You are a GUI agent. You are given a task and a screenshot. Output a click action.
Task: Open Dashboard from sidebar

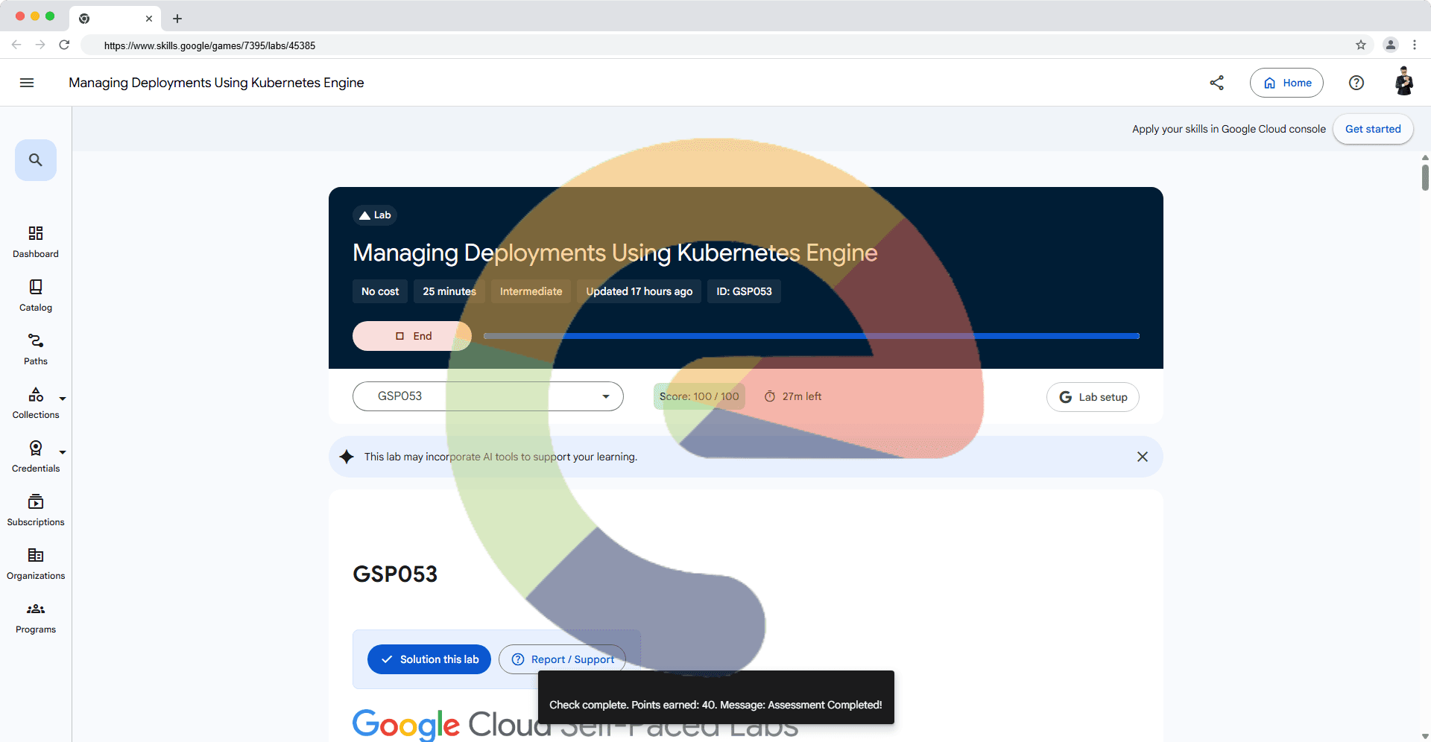click(36, 242)
